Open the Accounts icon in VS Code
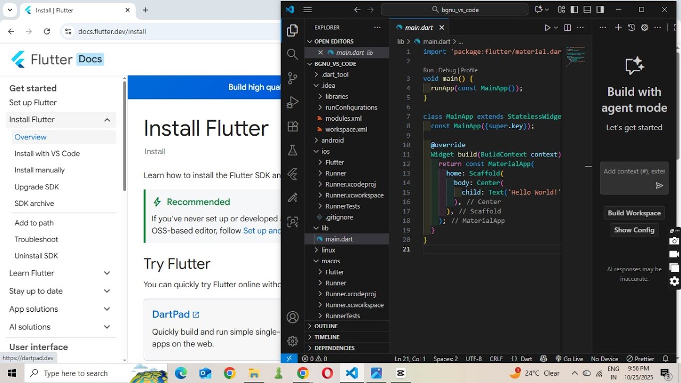This screenshot has width=681, height=383. (292, 318)
